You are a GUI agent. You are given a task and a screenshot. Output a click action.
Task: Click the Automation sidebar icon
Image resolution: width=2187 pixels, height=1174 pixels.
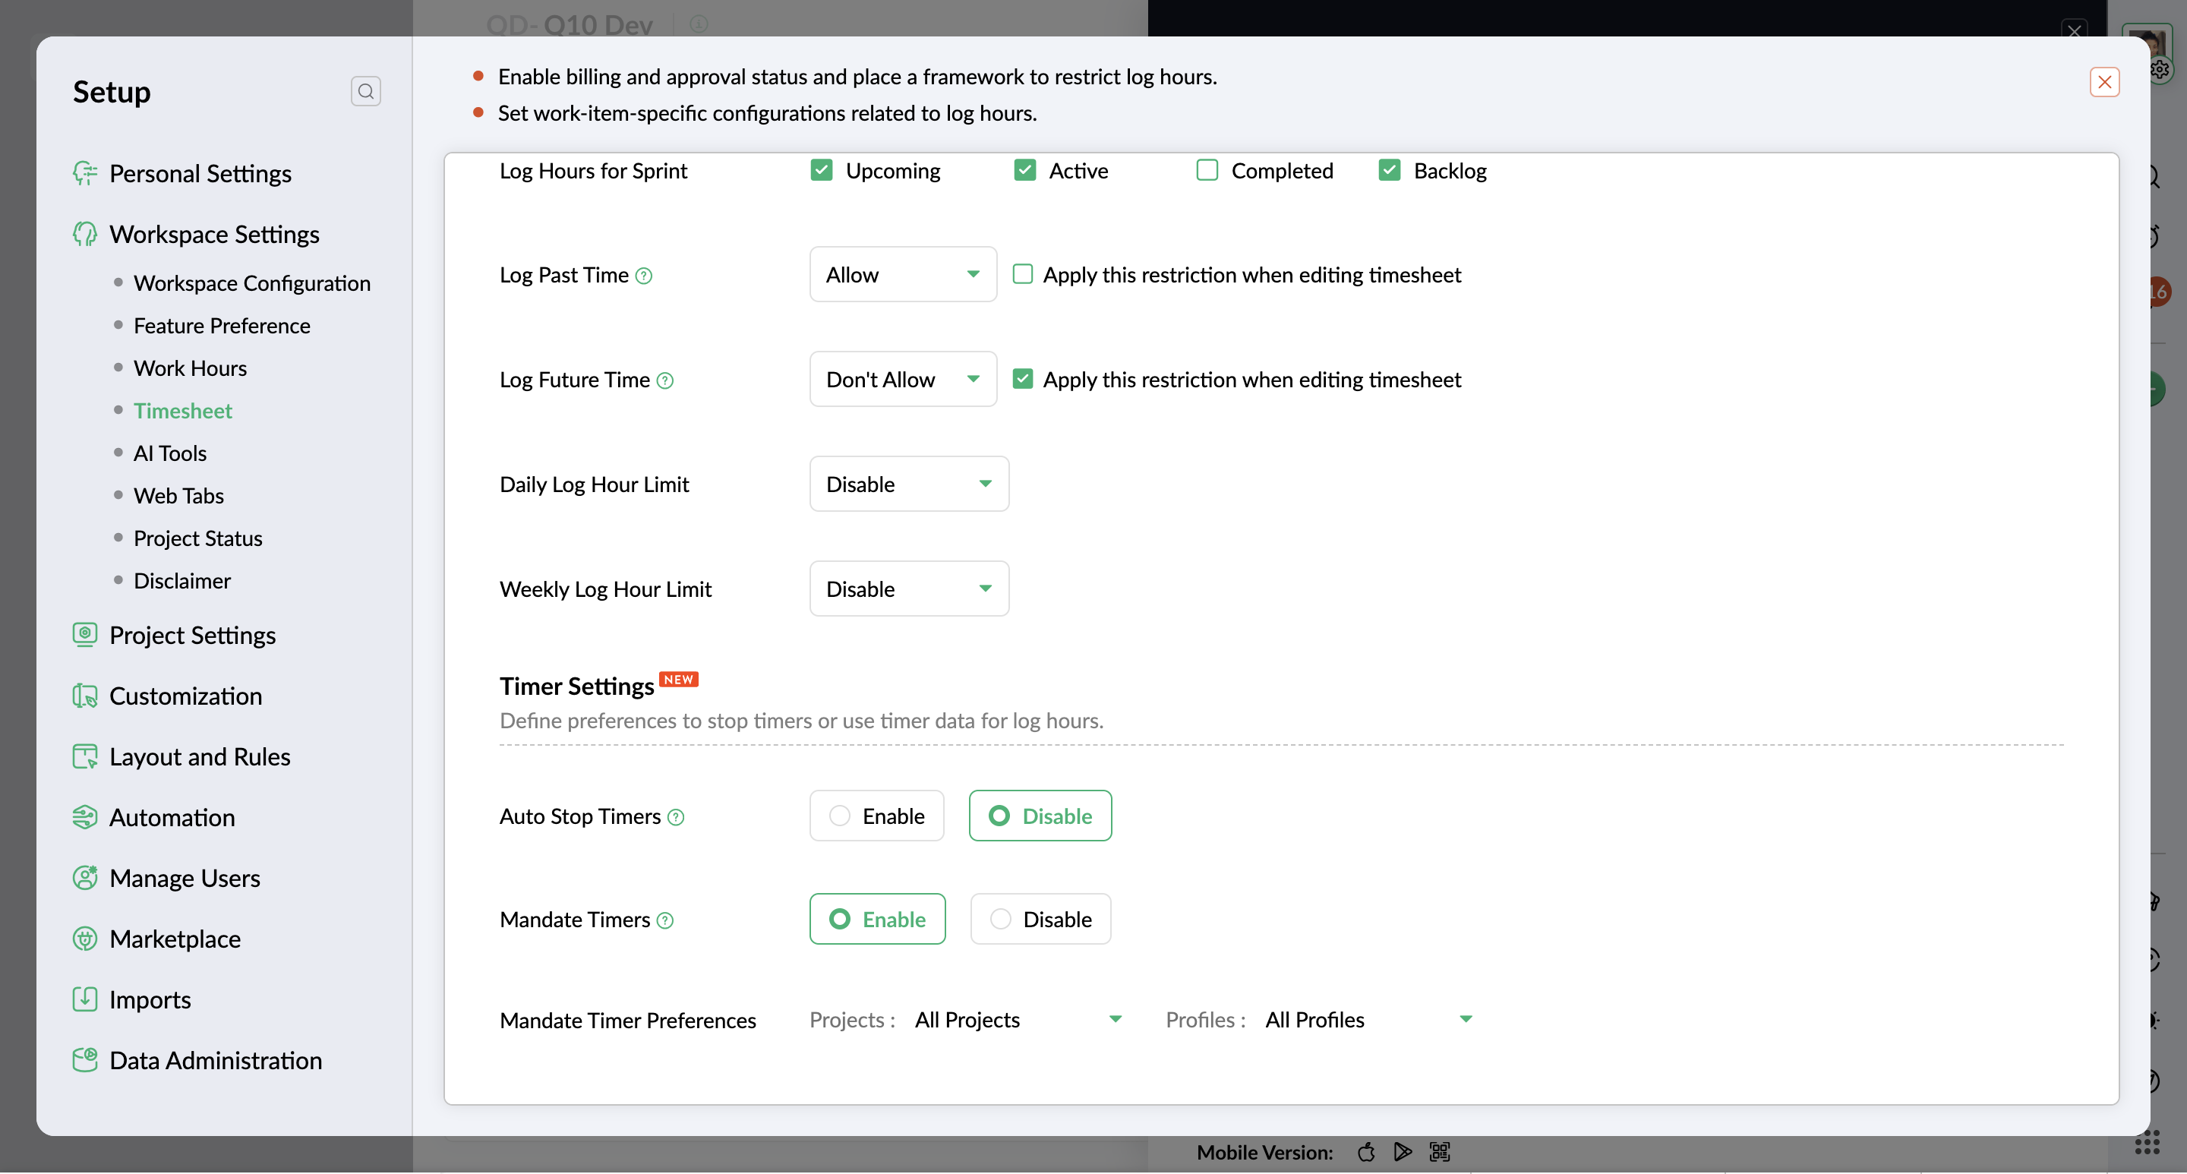84,816
